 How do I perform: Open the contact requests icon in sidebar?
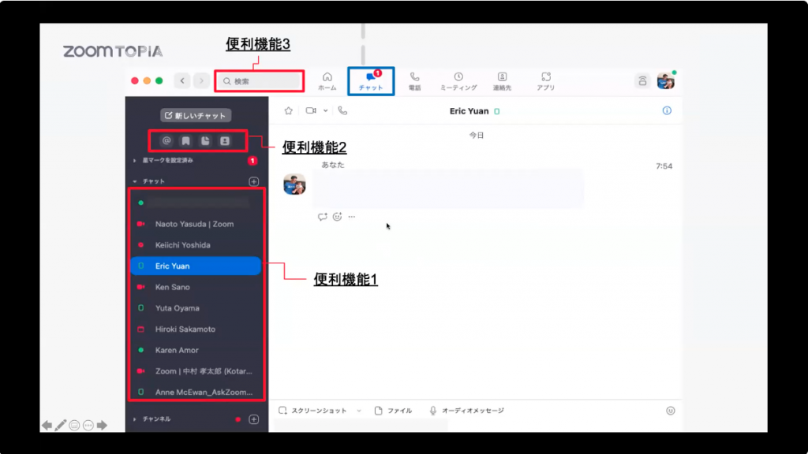coord(225,141)
